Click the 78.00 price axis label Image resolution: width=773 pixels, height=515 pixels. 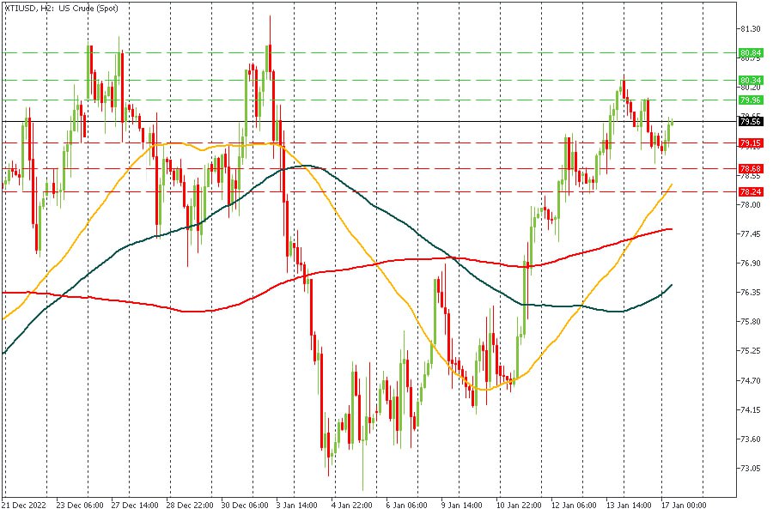pyautogui.click(x=751, y=204)
